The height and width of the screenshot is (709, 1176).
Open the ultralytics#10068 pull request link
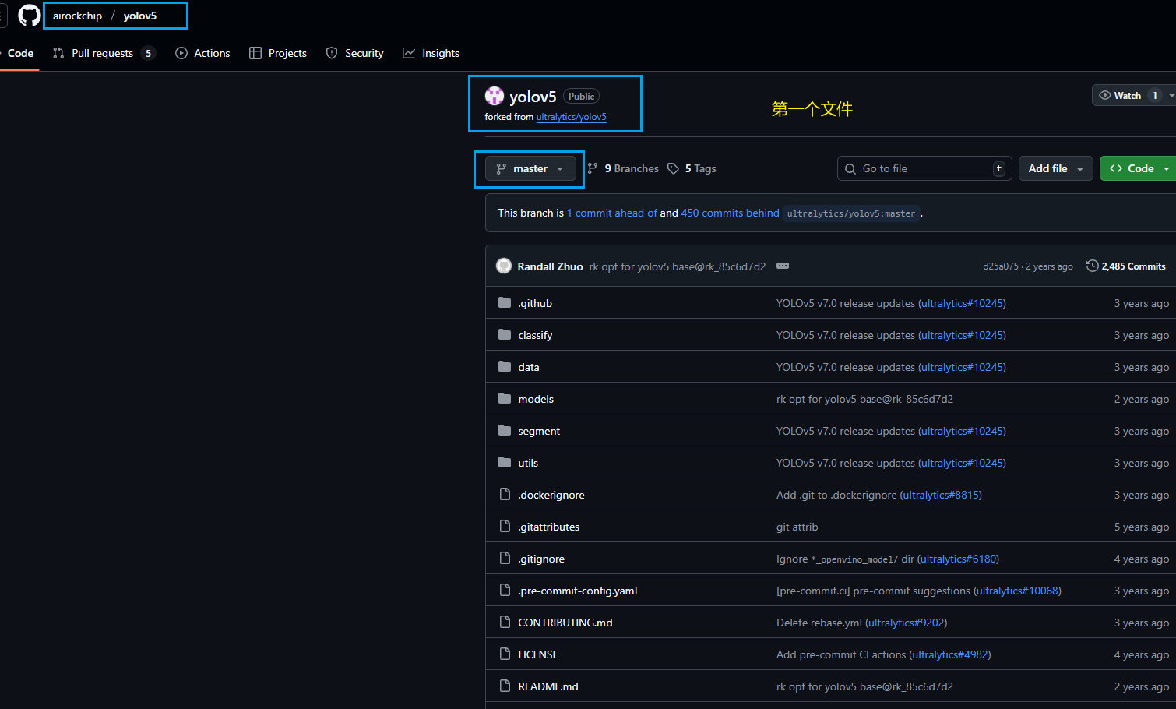(x=1017, y=591)
